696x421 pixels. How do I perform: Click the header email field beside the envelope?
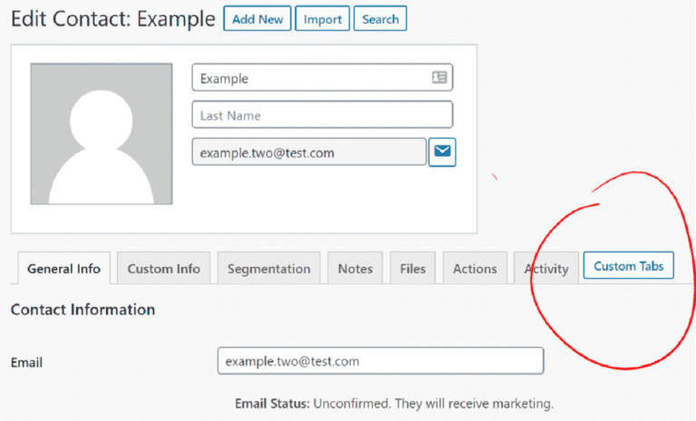tap(309, 152)
